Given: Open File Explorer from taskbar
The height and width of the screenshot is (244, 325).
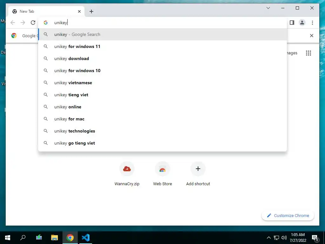Looking at the screenshot, I should coord(54,238).
